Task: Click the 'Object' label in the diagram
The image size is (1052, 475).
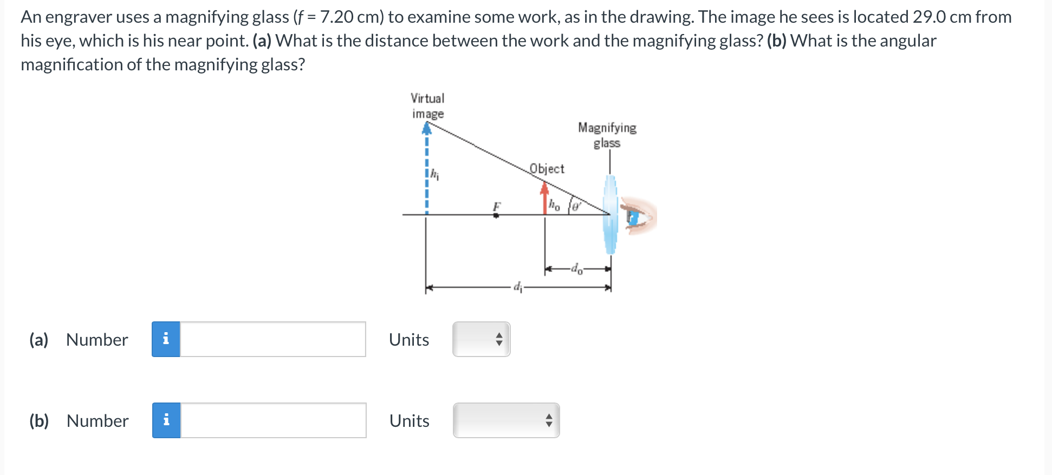Action: (547, 169)
